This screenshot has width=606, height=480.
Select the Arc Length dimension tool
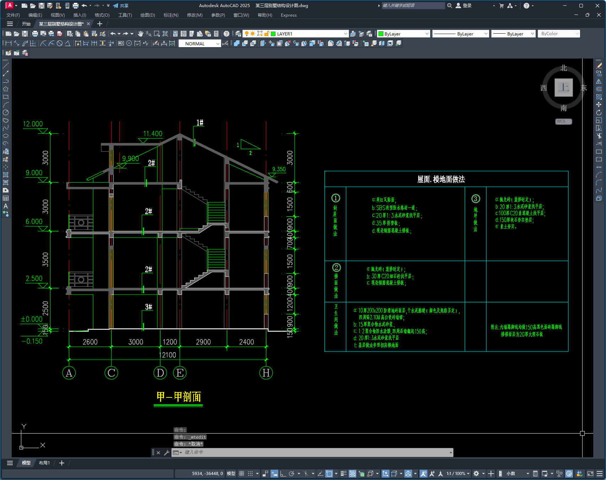[25, 43]
